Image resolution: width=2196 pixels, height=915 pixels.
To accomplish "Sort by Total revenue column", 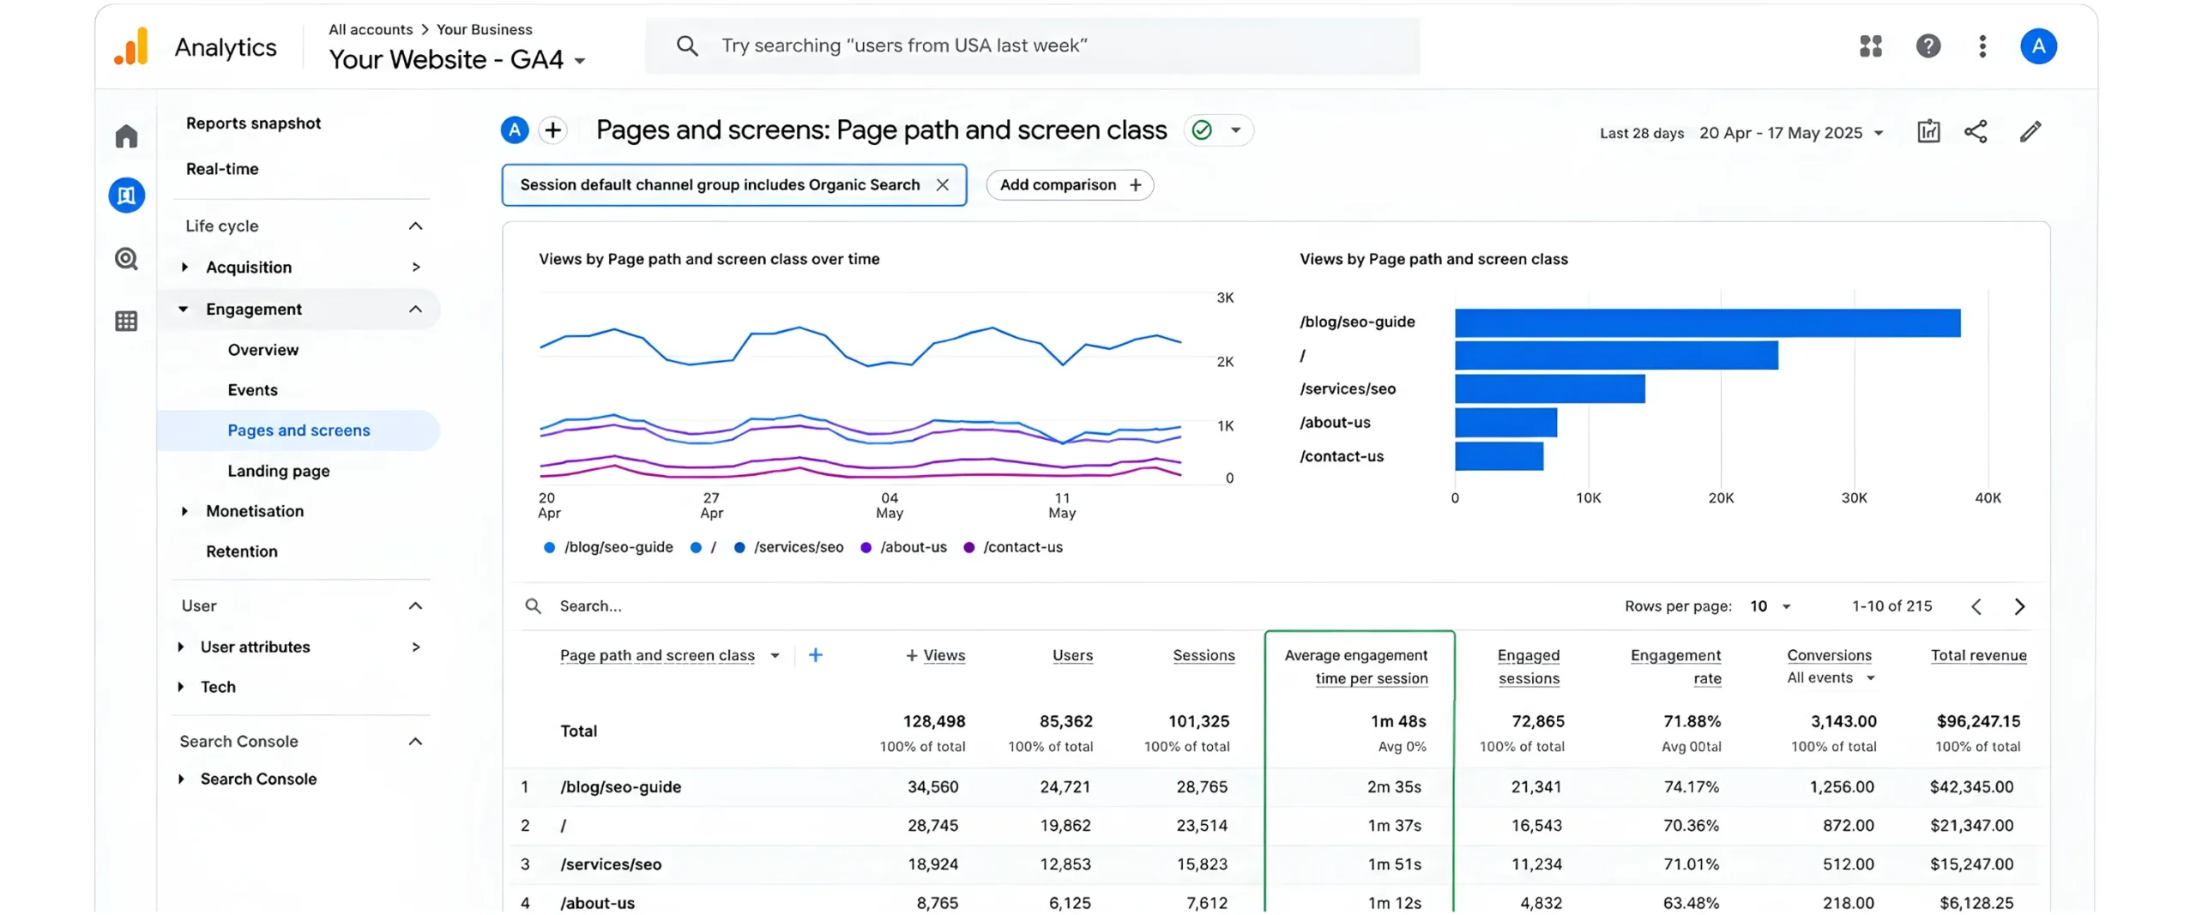I will (1977, 655).
